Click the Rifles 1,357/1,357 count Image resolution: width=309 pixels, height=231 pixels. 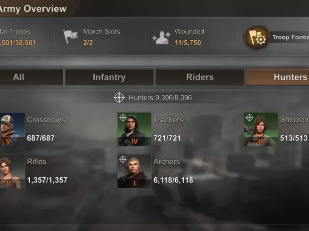(47, 180)
